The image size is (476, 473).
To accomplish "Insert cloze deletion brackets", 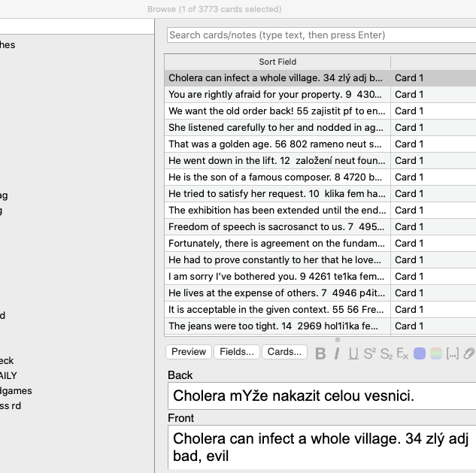I will 452,353.
